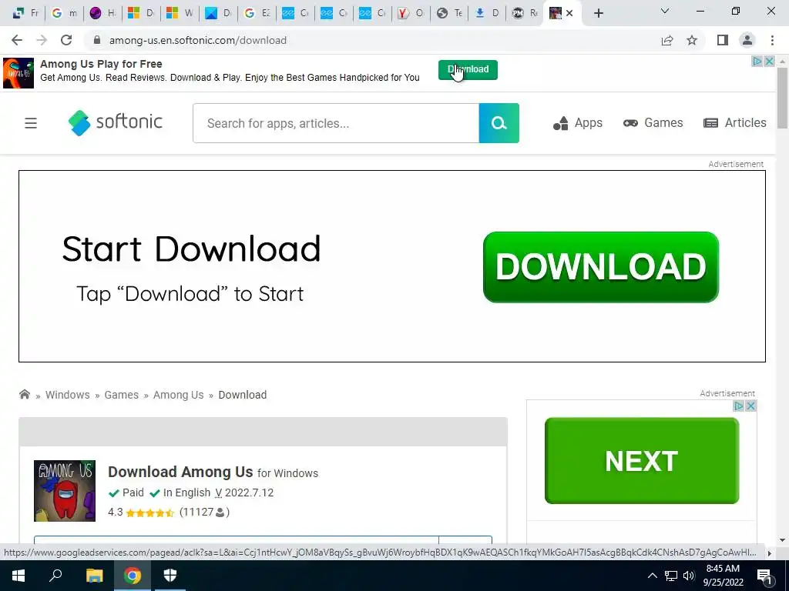Open the browser side panel
Screen dimensions: 789x591
(x=723, y=40)
